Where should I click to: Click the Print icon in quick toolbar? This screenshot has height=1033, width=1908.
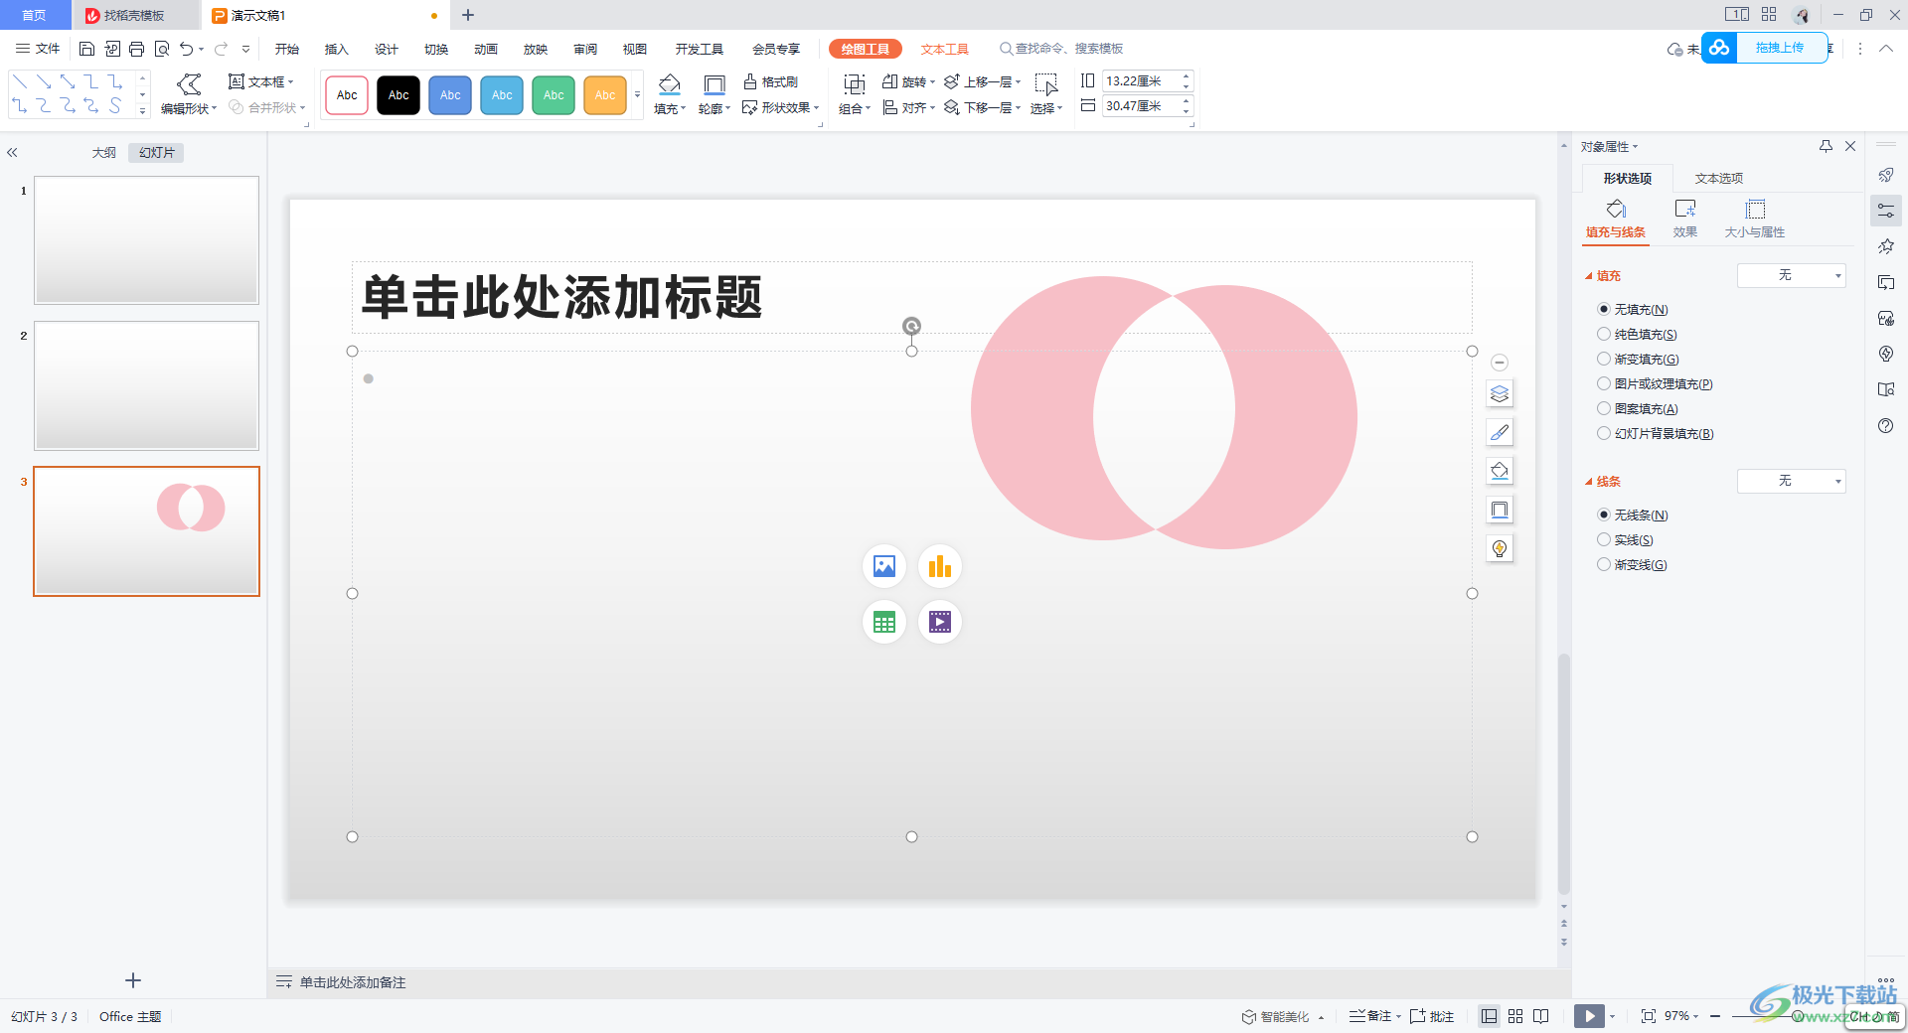[x=137, y=49]
